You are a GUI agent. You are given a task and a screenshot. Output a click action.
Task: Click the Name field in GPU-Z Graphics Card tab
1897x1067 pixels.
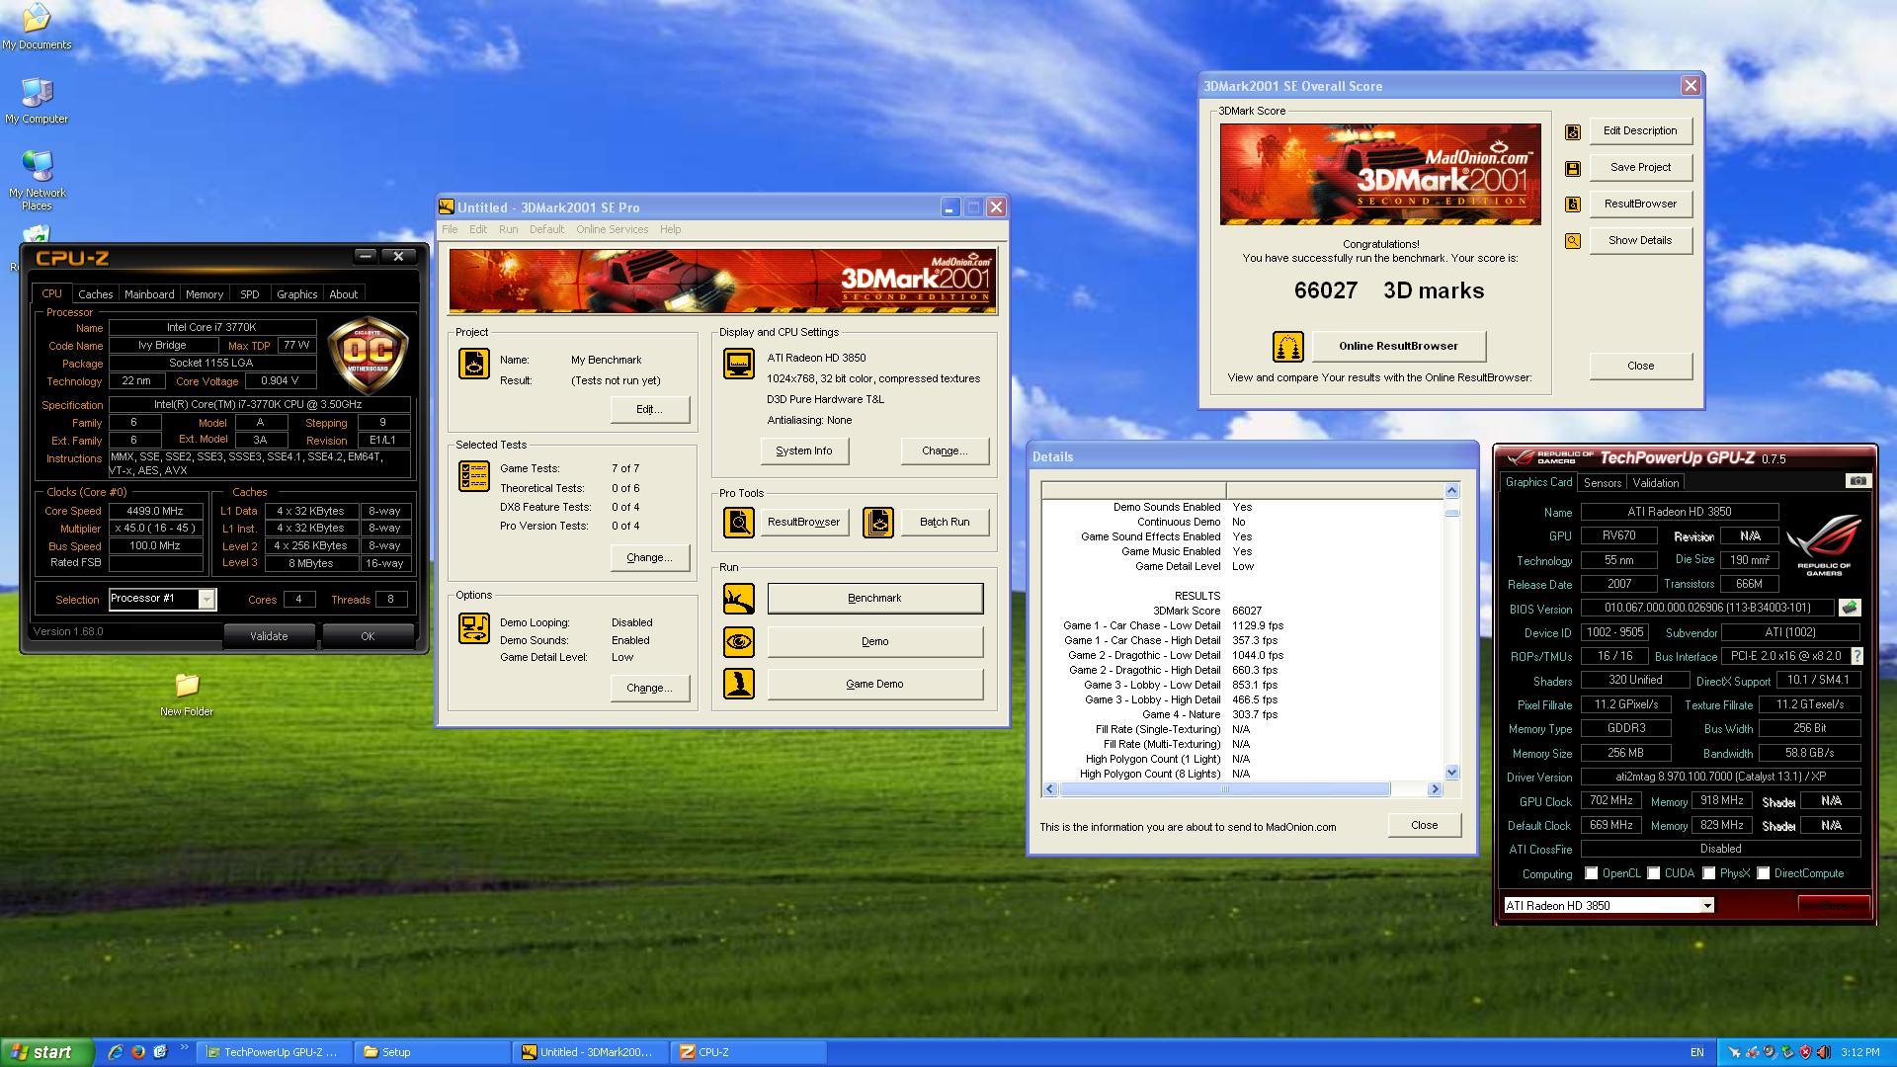pos(1679,513)
